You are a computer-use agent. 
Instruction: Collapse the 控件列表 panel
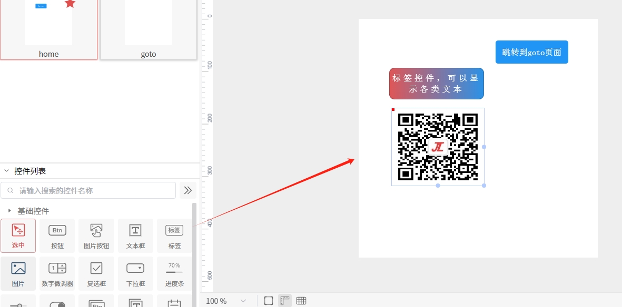(6, 171)
